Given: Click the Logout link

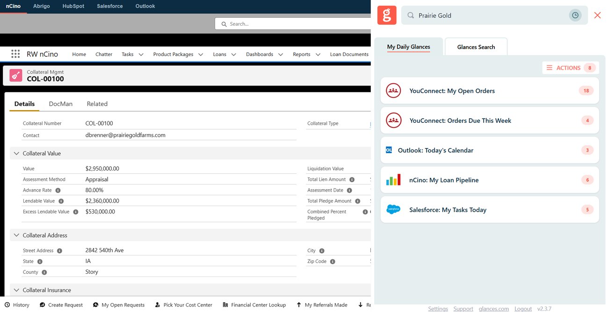Looking at the screenshot, I should [x=523, y=309].
